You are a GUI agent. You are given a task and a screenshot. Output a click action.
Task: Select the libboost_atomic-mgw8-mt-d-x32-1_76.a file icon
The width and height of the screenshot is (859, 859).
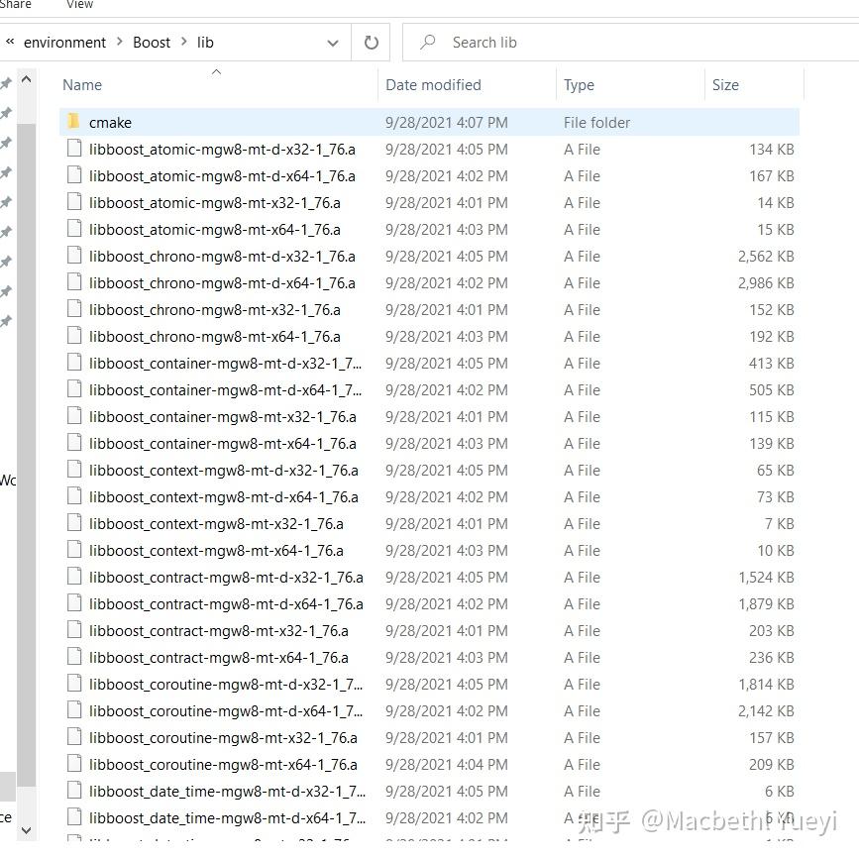coord(75,149)
